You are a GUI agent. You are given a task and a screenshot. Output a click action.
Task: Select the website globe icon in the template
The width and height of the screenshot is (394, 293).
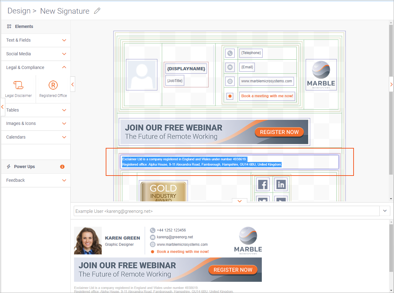[x=229, y=81]
